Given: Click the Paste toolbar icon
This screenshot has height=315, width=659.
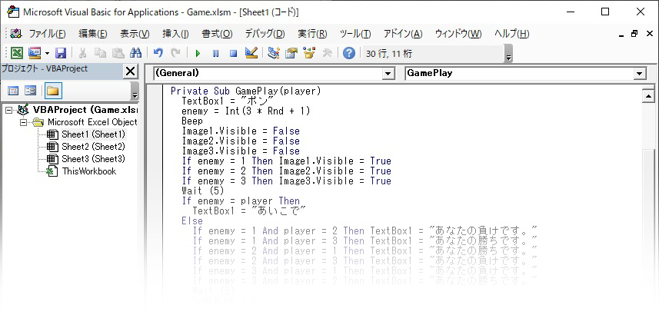Looking at the screenshot, I should 118,53.
